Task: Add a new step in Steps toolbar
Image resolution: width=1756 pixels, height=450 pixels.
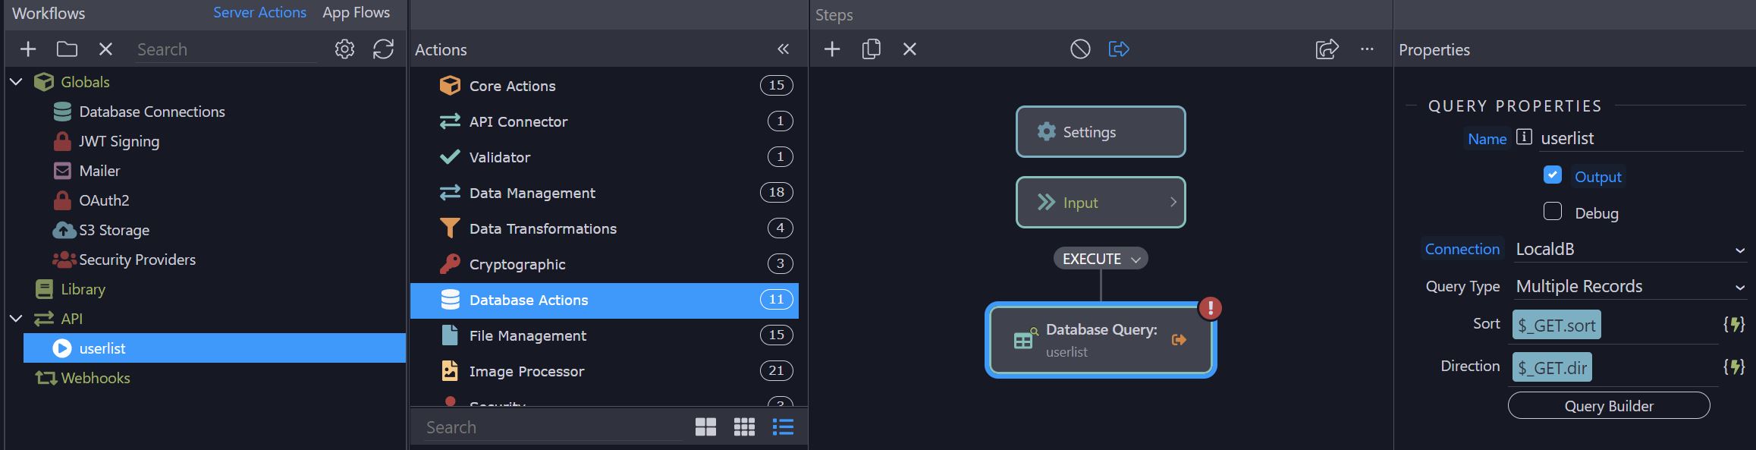Action: (832, 49)
